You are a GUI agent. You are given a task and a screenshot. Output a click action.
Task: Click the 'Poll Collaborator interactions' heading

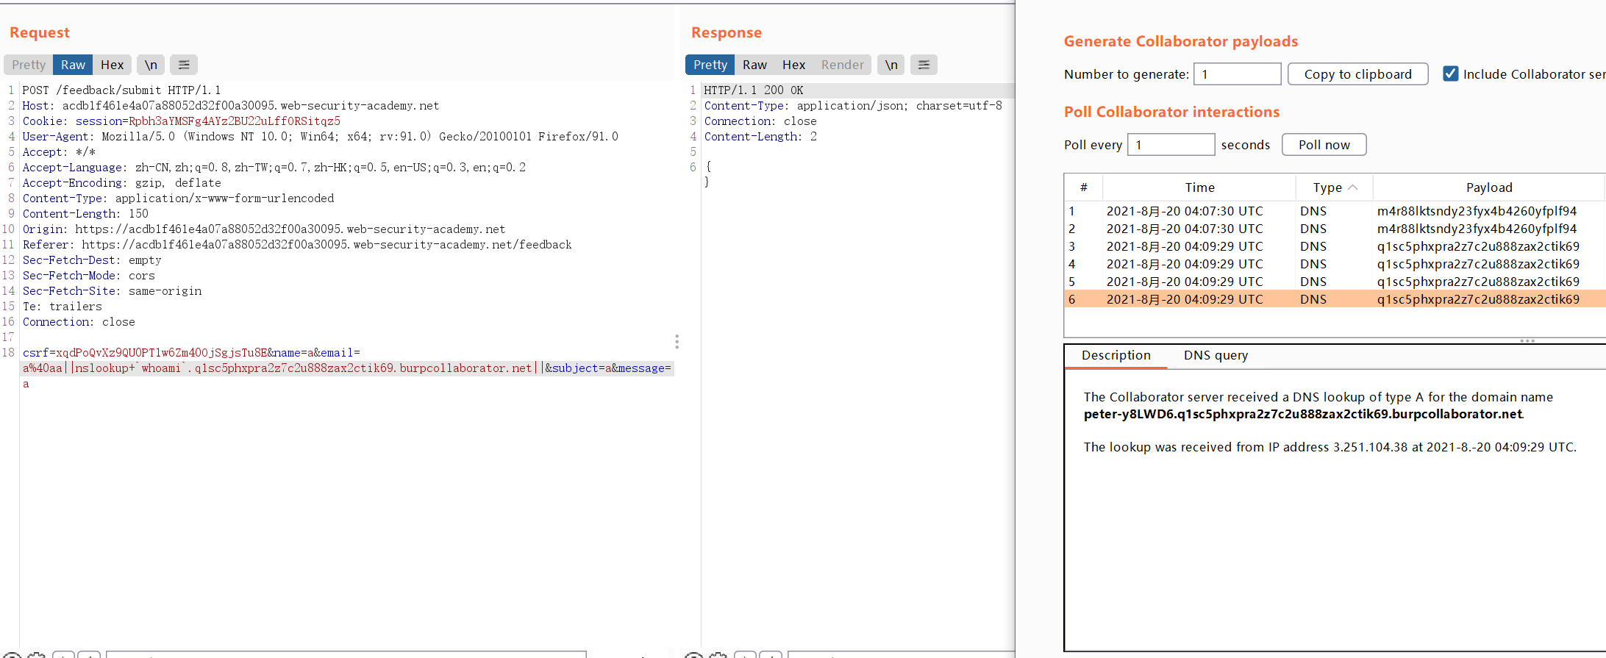pos(1171,112)
